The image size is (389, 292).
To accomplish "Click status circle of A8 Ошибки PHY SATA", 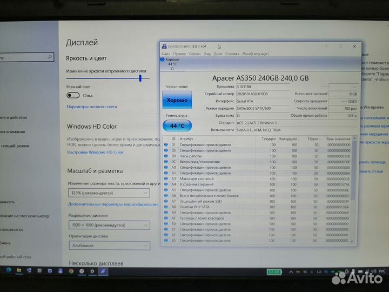I will pyautogui.click(x=166, y=207).
